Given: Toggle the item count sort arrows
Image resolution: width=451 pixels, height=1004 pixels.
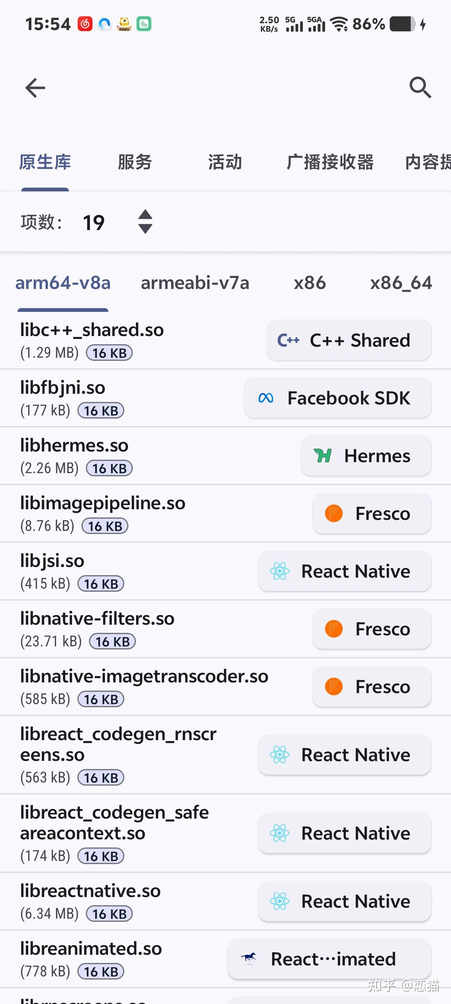Looking at the screenshot, I should (x=145, y=222).
